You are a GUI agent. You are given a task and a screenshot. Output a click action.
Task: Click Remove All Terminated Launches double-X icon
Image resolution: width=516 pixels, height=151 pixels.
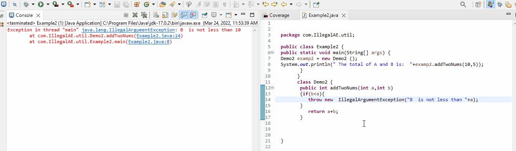(x=144, y=15)
